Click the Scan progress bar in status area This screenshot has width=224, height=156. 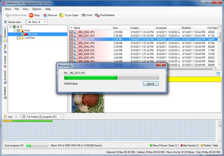[x=37, y=146]
